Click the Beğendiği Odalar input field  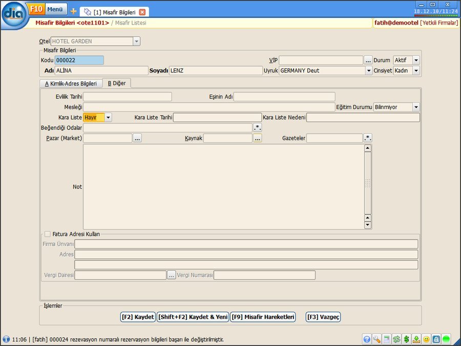(x=168, y=128)
